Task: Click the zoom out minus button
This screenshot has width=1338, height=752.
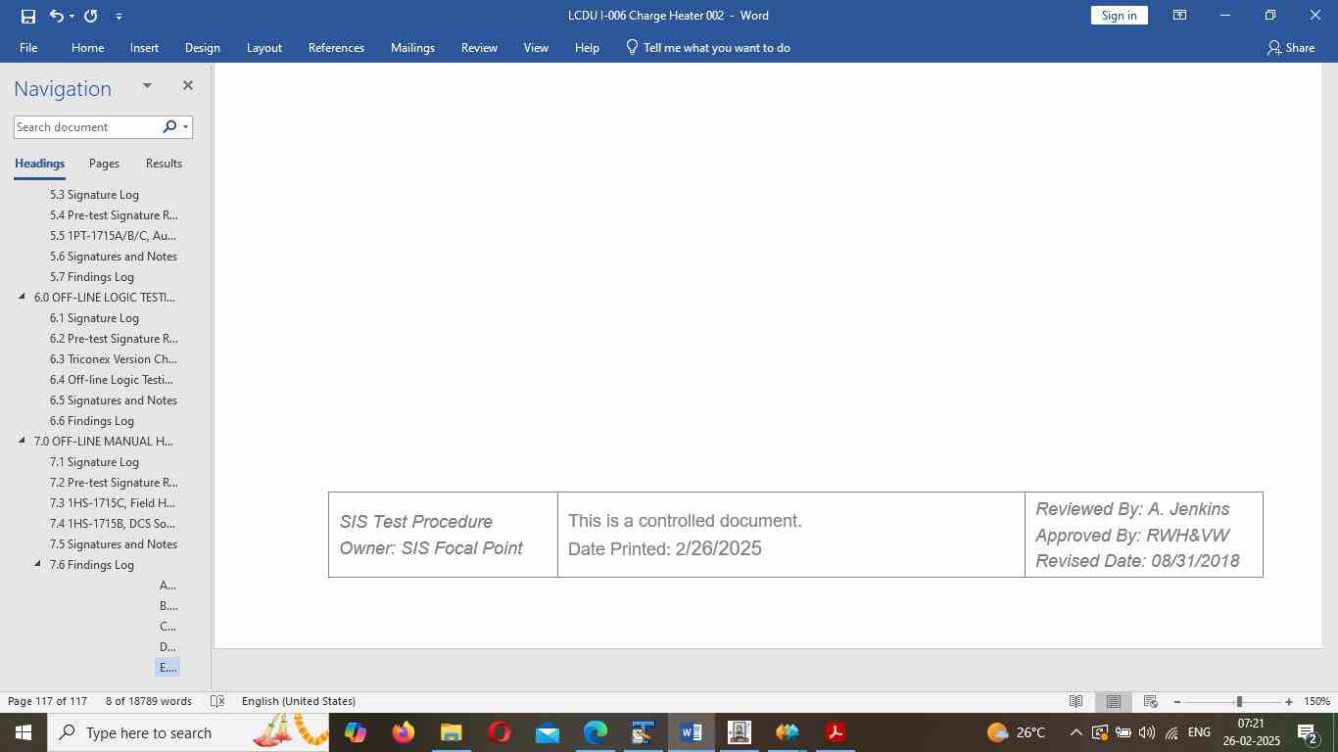Action: 1177,702
